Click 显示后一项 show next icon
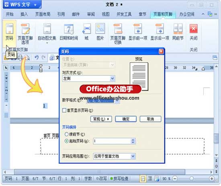 click(x=160, y=29)
